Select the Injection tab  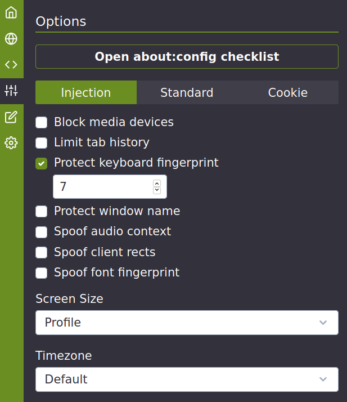[x=86, y=93]
